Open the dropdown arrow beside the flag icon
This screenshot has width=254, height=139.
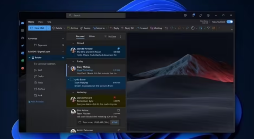click(183, 28)
